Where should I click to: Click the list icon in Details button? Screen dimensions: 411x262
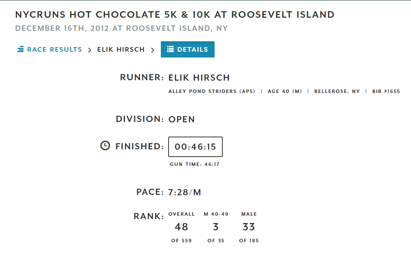pyautogui.click(x=170, y=49)
